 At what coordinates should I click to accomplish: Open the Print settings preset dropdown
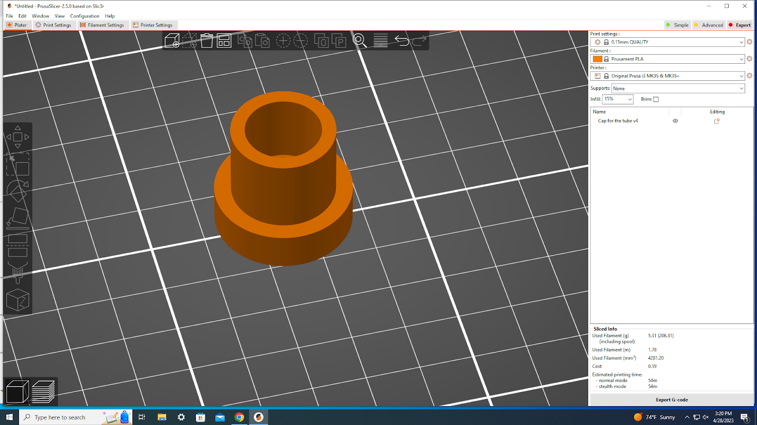(x=668, y=42)
